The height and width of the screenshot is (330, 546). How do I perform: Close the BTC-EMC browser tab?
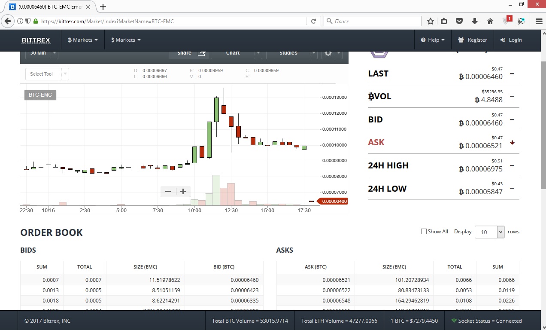[88, 7]
